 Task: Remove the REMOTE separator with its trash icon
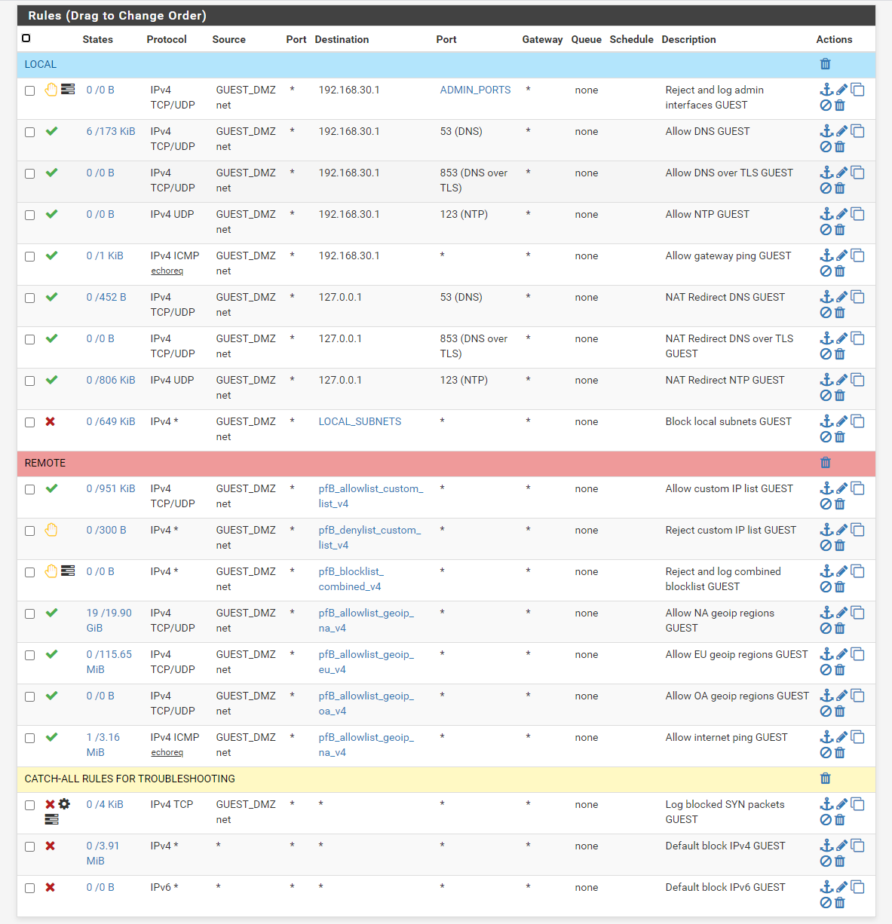click(826, 463)
